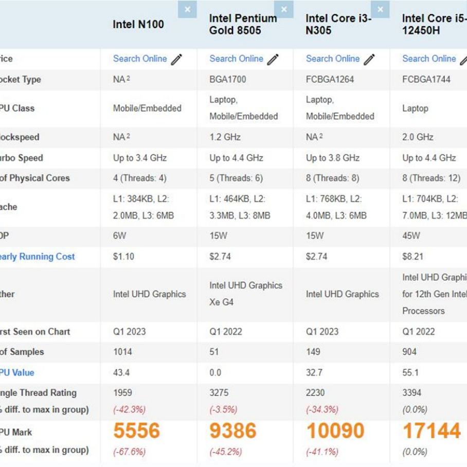Click the 17144 CPU Mark score
This screenshot has width=467, height=467.
click(432, 431)
